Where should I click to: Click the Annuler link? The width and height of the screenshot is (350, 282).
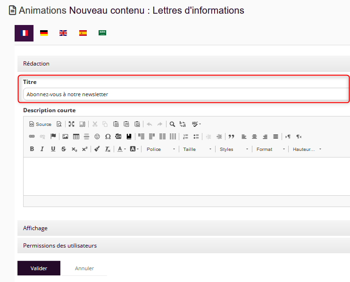coord(84,268)
